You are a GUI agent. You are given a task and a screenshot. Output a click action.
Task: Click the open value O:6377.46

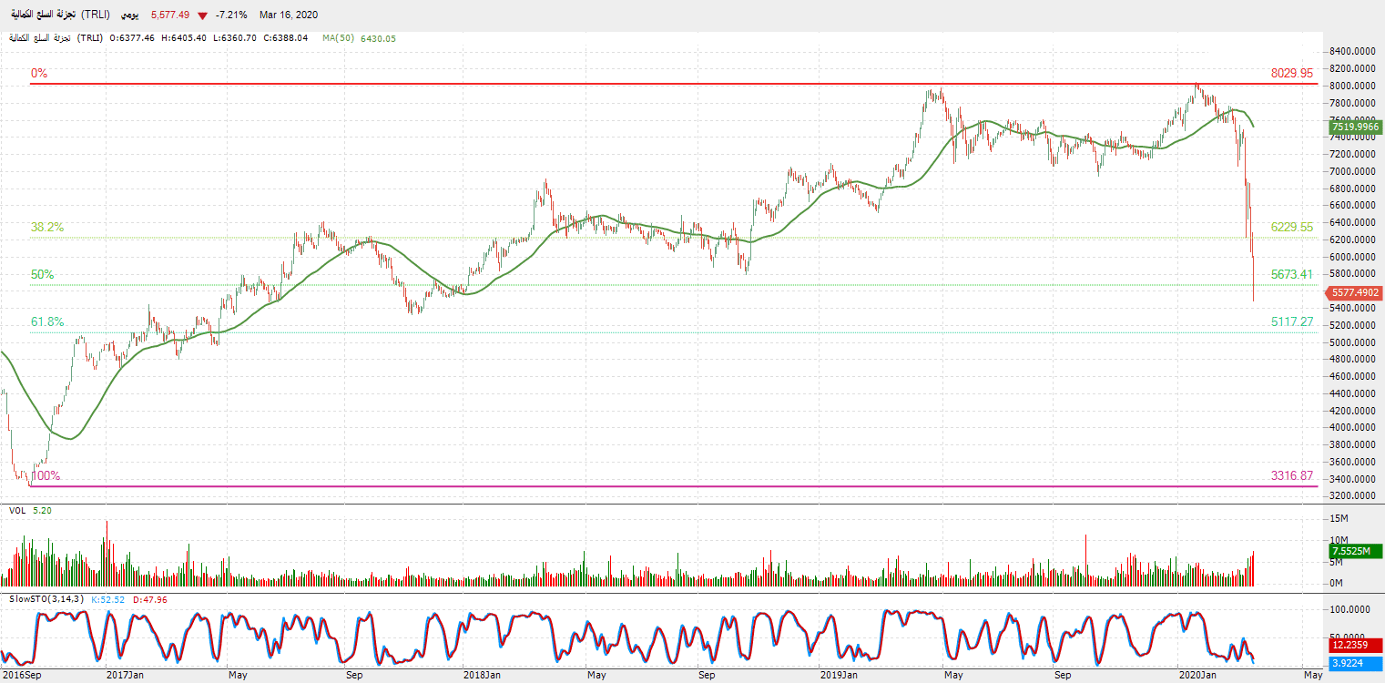coord(132,38)
